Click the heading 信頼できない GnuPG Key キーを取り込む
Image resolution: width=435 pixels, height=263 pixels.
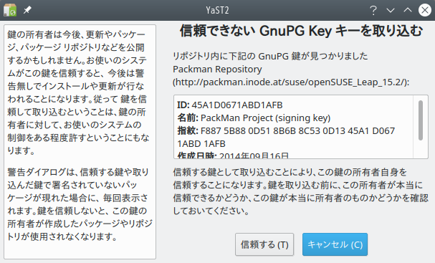(x=301, y=31)
